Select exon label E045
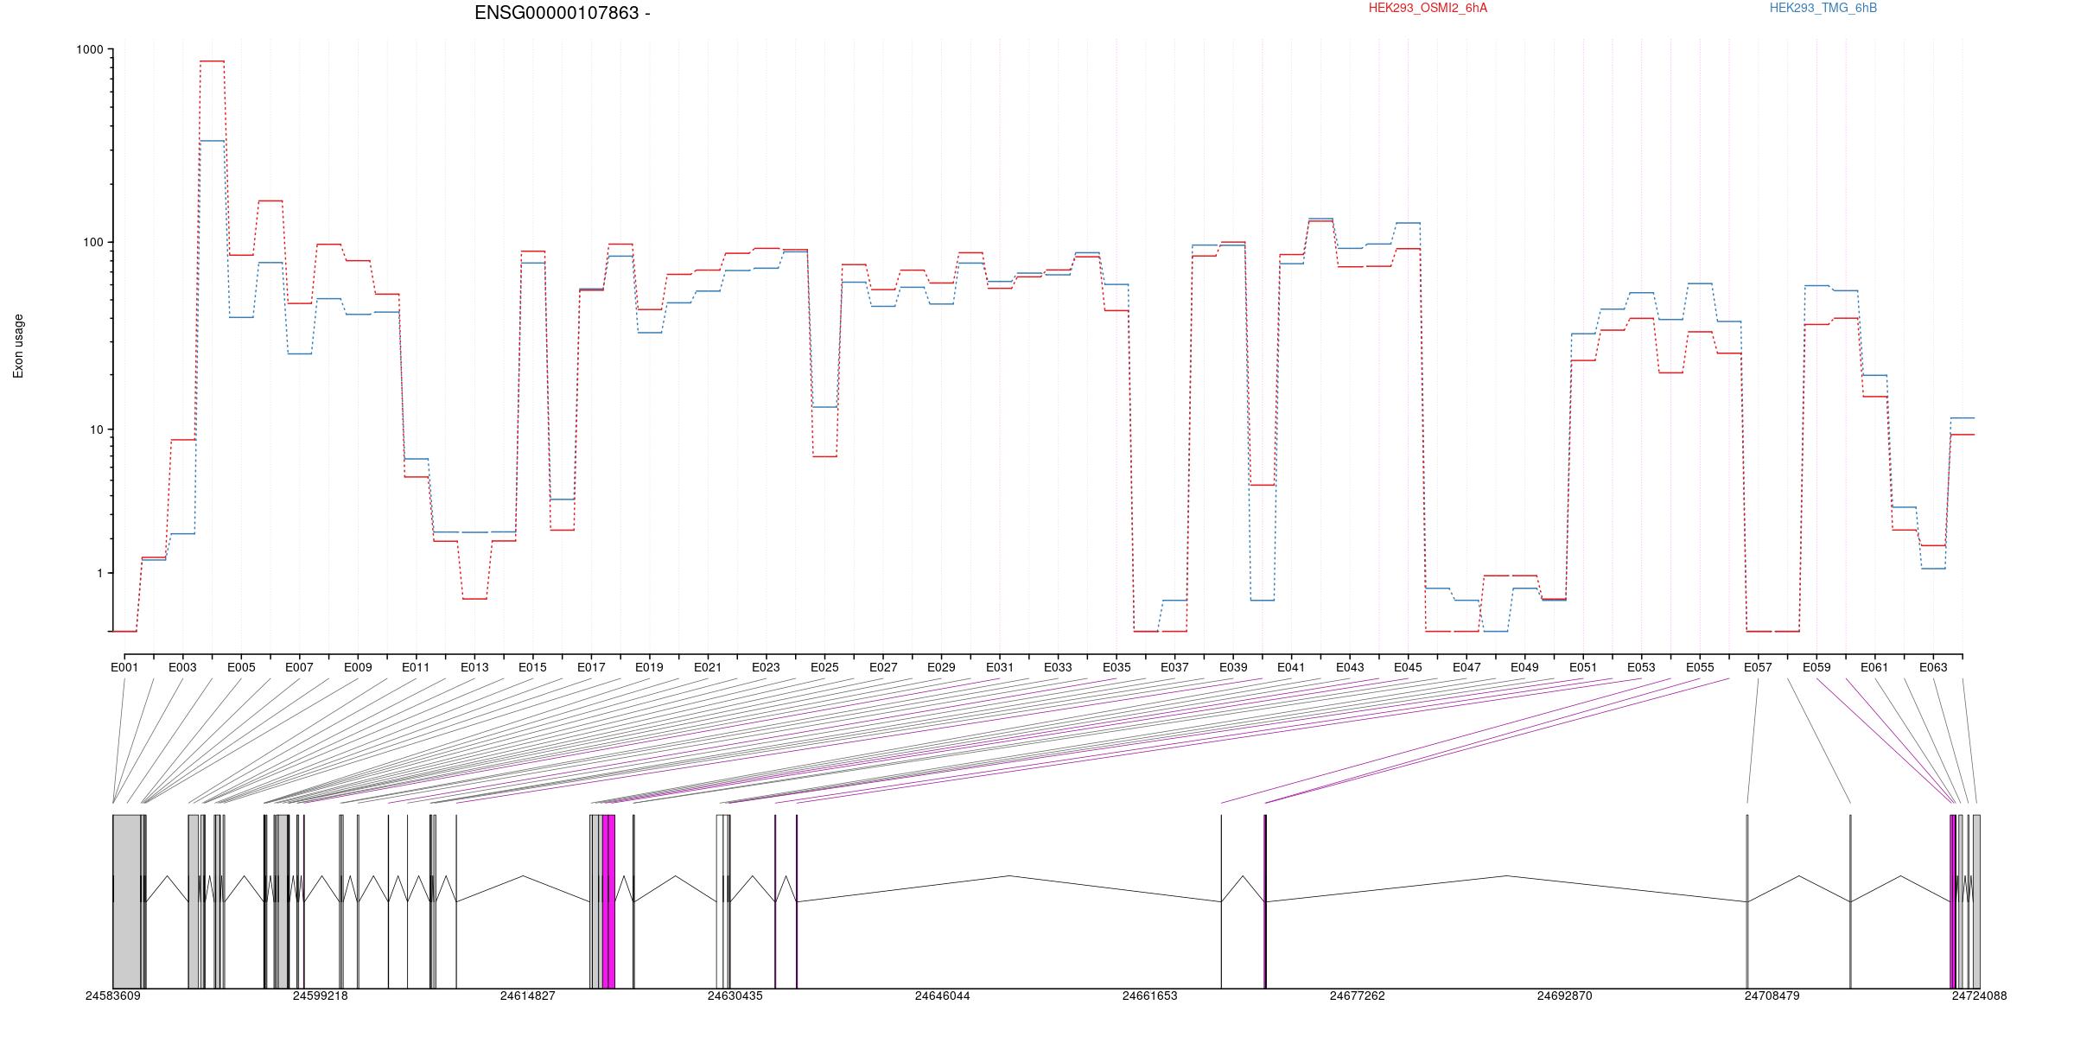This screenshot has width=2074, height=1037. point(1408,667)
